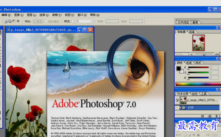Select the 信息 Info tab
The width and height of the screenshot is (221, 137).
click(192, 32)
